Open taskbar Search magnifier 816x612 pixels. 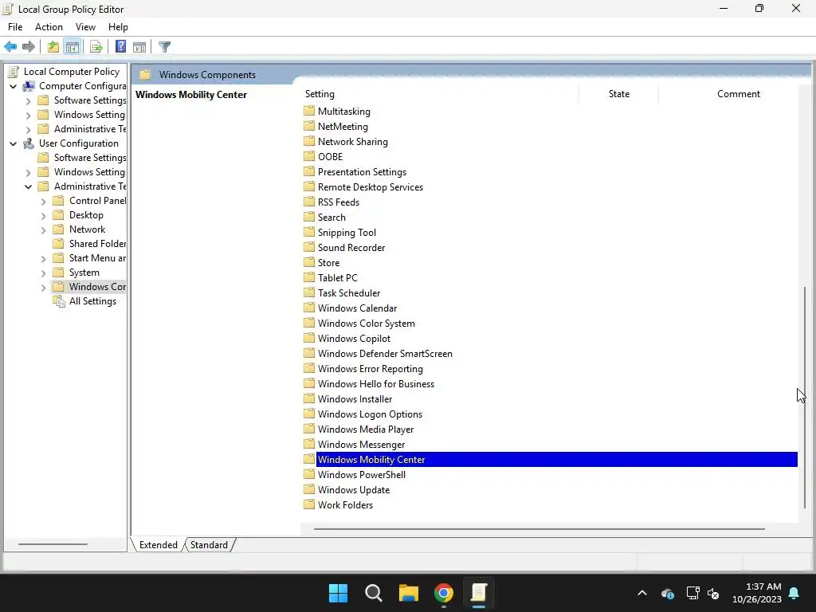pyautogui.click(x=373, y=593)
